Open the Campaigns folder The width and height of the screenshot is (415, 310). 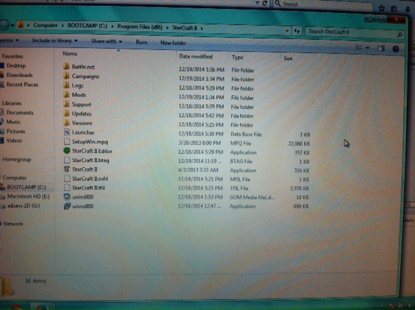tap(85, 77)
